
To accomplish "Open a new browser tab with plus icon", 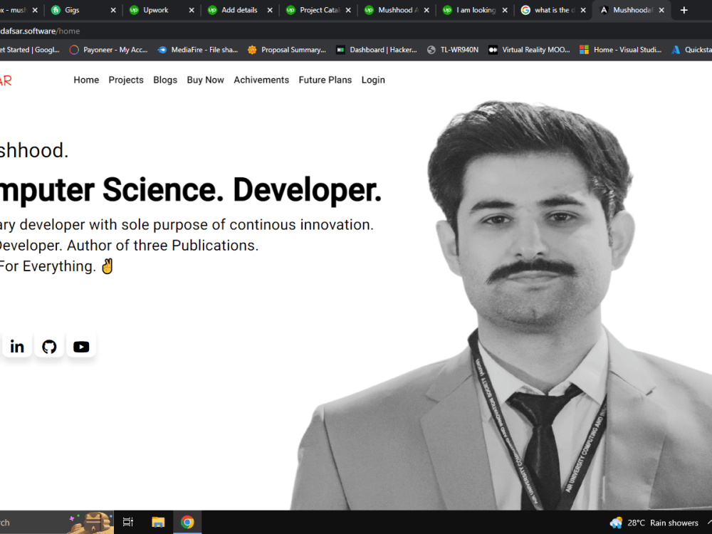I will tap(684, 10).
